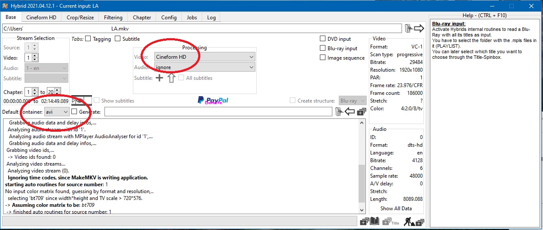Click the Chapter end spinbox showing 20
This screenshot has width=543, height=230.
click(x=54, y=92)
